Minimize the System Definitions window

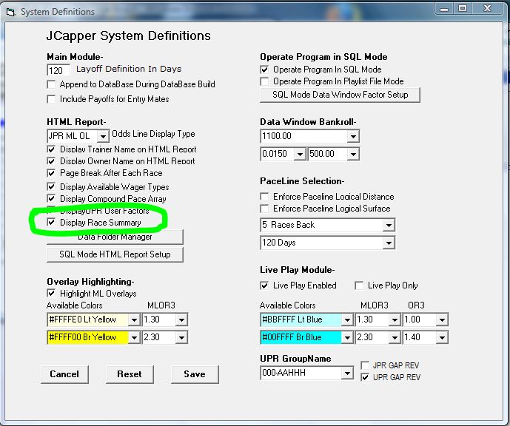pos(444,9)
